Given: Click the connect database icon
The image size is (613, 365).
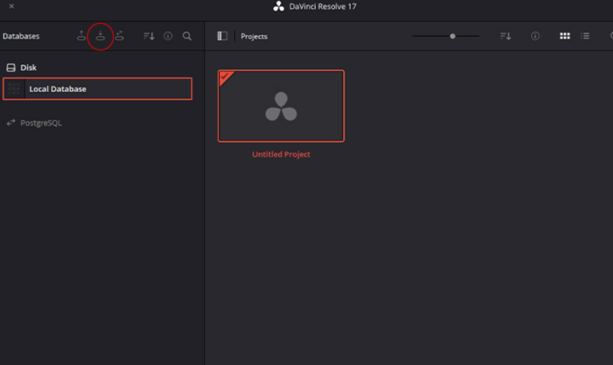Looking at the screenshot, I should pos(120,35).
